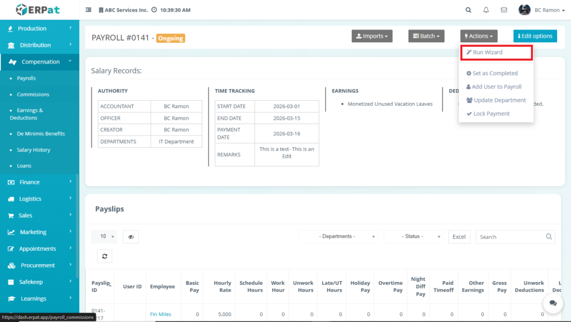The width and height of the screenshot is (571, 322).
Task: Export payslips with the Excel button
Action: [459, 237]
